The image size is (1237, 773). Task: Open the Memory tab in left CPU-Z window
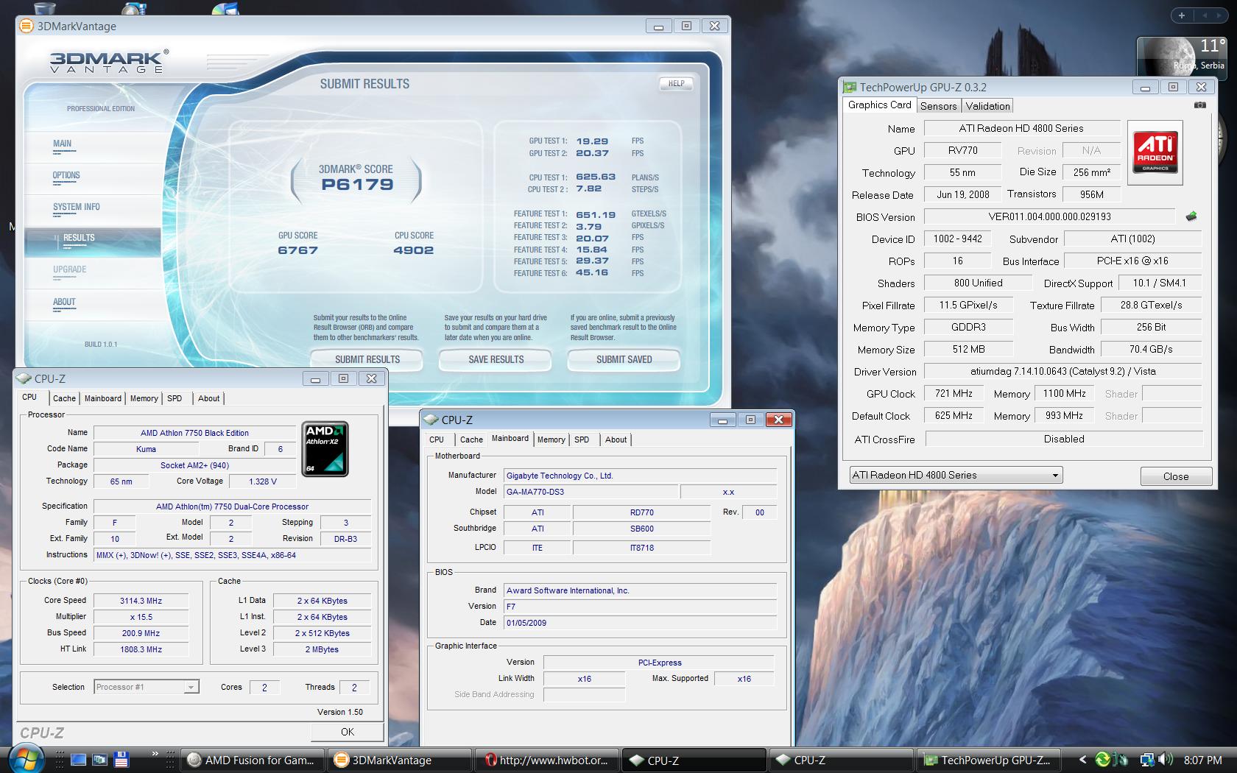click(x=144, y=398)
